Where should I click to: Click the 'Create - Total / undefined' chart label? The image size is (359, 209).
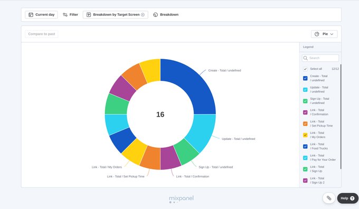(224, 71)
